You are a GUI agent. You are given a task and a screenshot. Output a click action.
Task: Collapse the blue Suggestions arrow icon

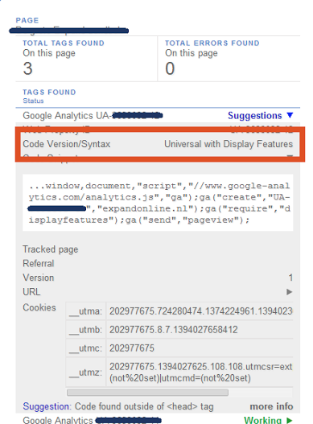[290, 116]
